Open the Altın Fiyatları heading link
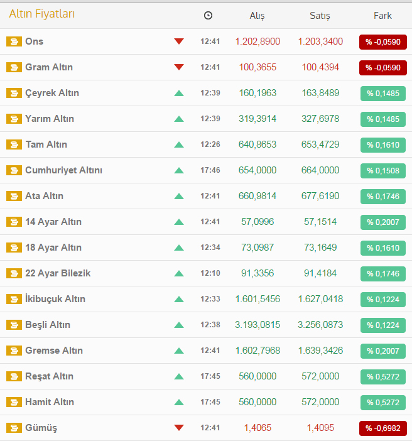Viewport: 412px width, 441px height. [41, 14]
